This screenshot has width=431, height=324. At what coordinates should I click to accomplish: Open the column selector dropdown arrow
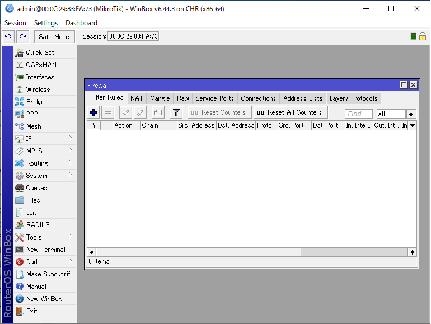tap(412, 125)
